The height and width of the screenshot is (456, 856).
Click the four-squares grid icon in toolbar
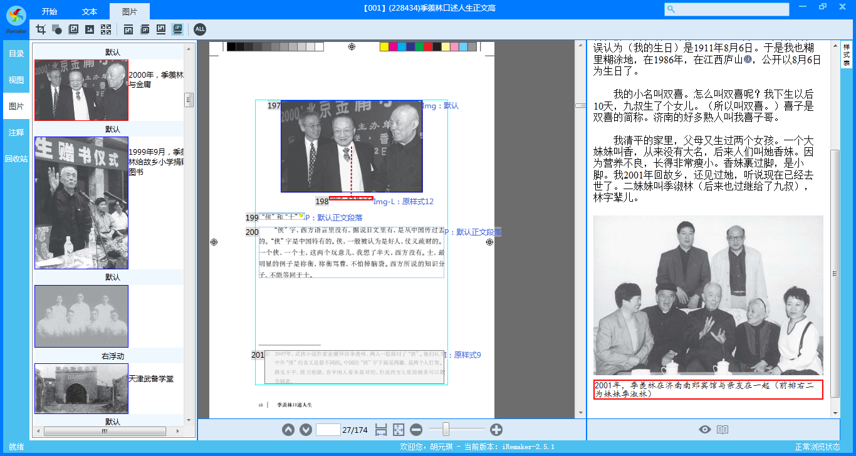106,29
